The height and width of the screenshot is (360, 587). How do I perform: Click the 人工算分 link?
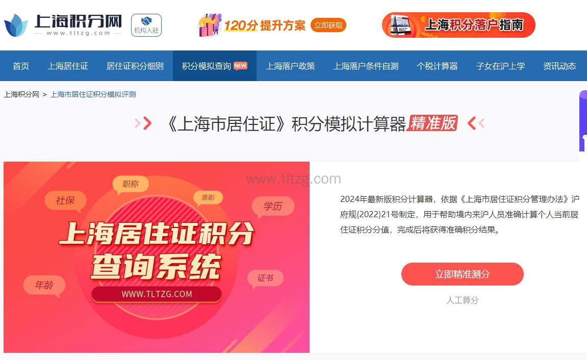(x=463, y=300)
